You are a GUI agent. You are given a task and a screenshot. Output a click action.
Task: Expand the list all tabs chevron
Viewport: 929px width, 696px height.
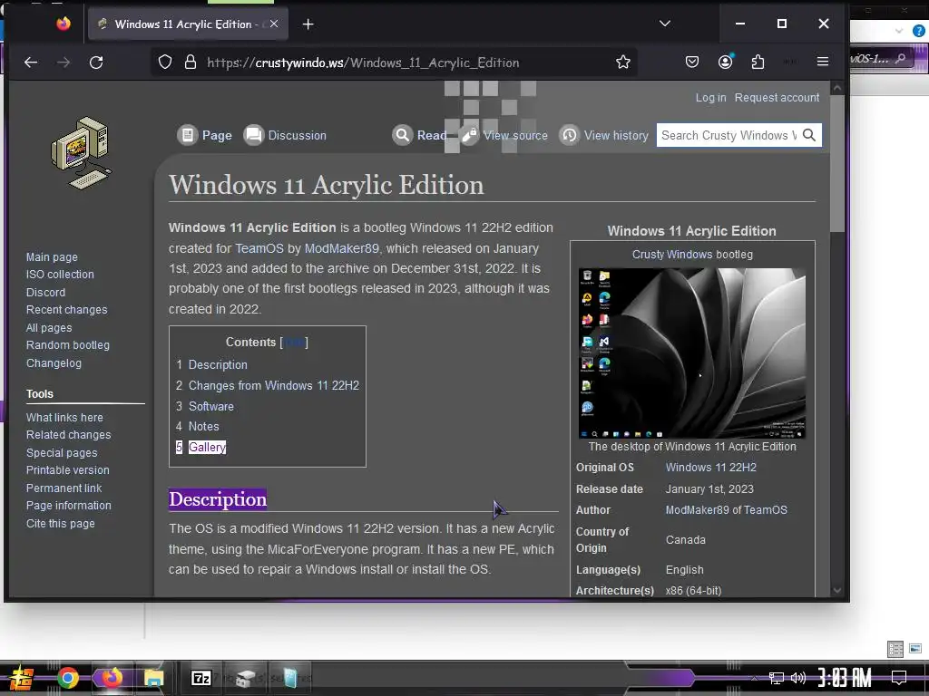(x=665, y=24)
